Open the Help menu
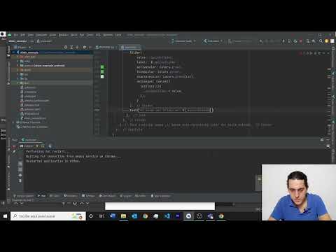The width and height of the screenshot is (336, 252). [118, 35]
